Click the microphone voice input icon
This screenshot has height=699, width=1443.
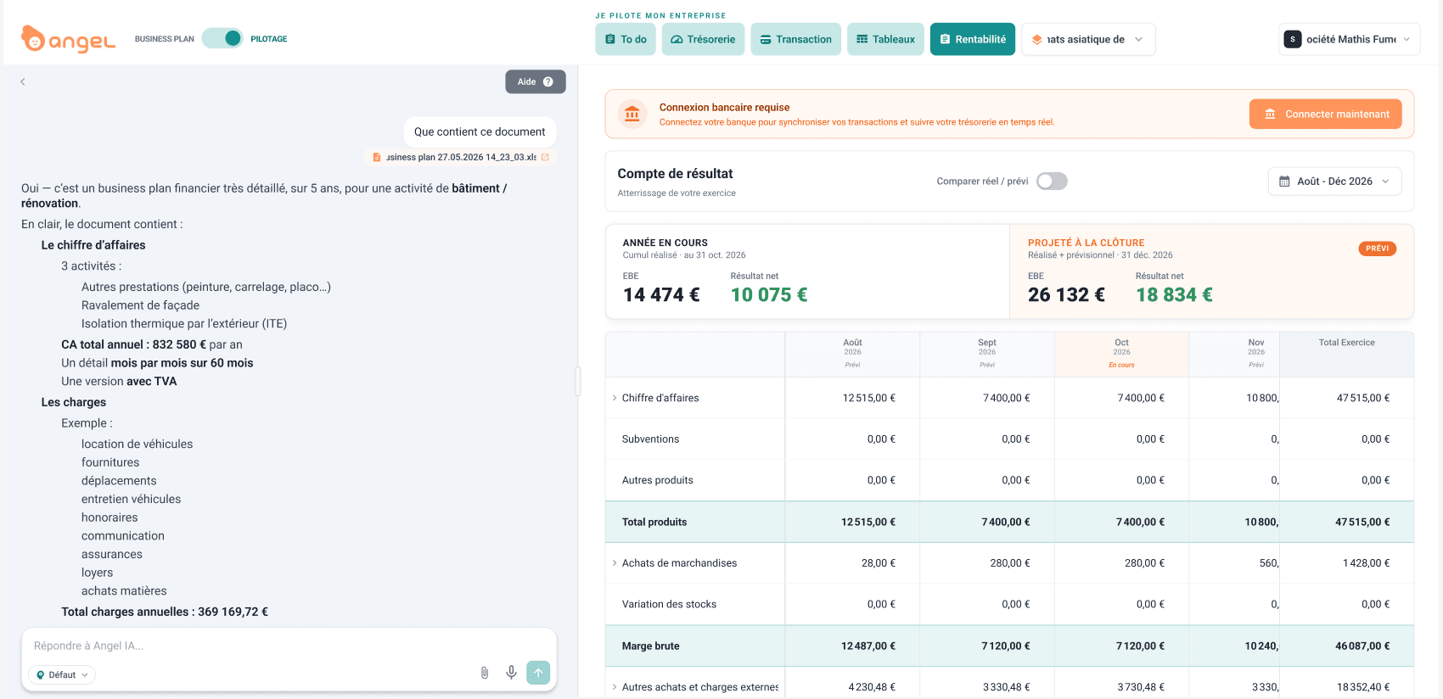click(511, 673)
